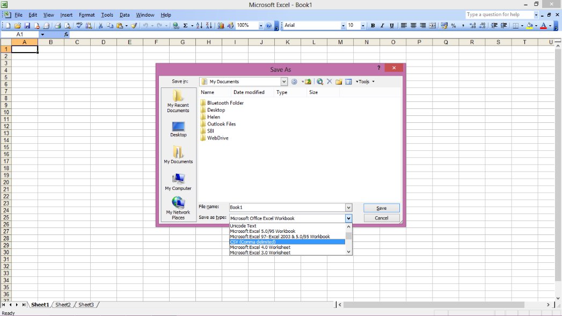Screen dimensions: 562x316
Task: Open the Save as type dropdown
Action: tap(348, 218)
